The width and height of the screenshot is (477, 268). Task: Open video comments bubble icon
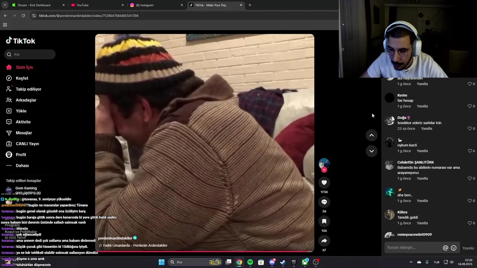click(x=324, y=202)
